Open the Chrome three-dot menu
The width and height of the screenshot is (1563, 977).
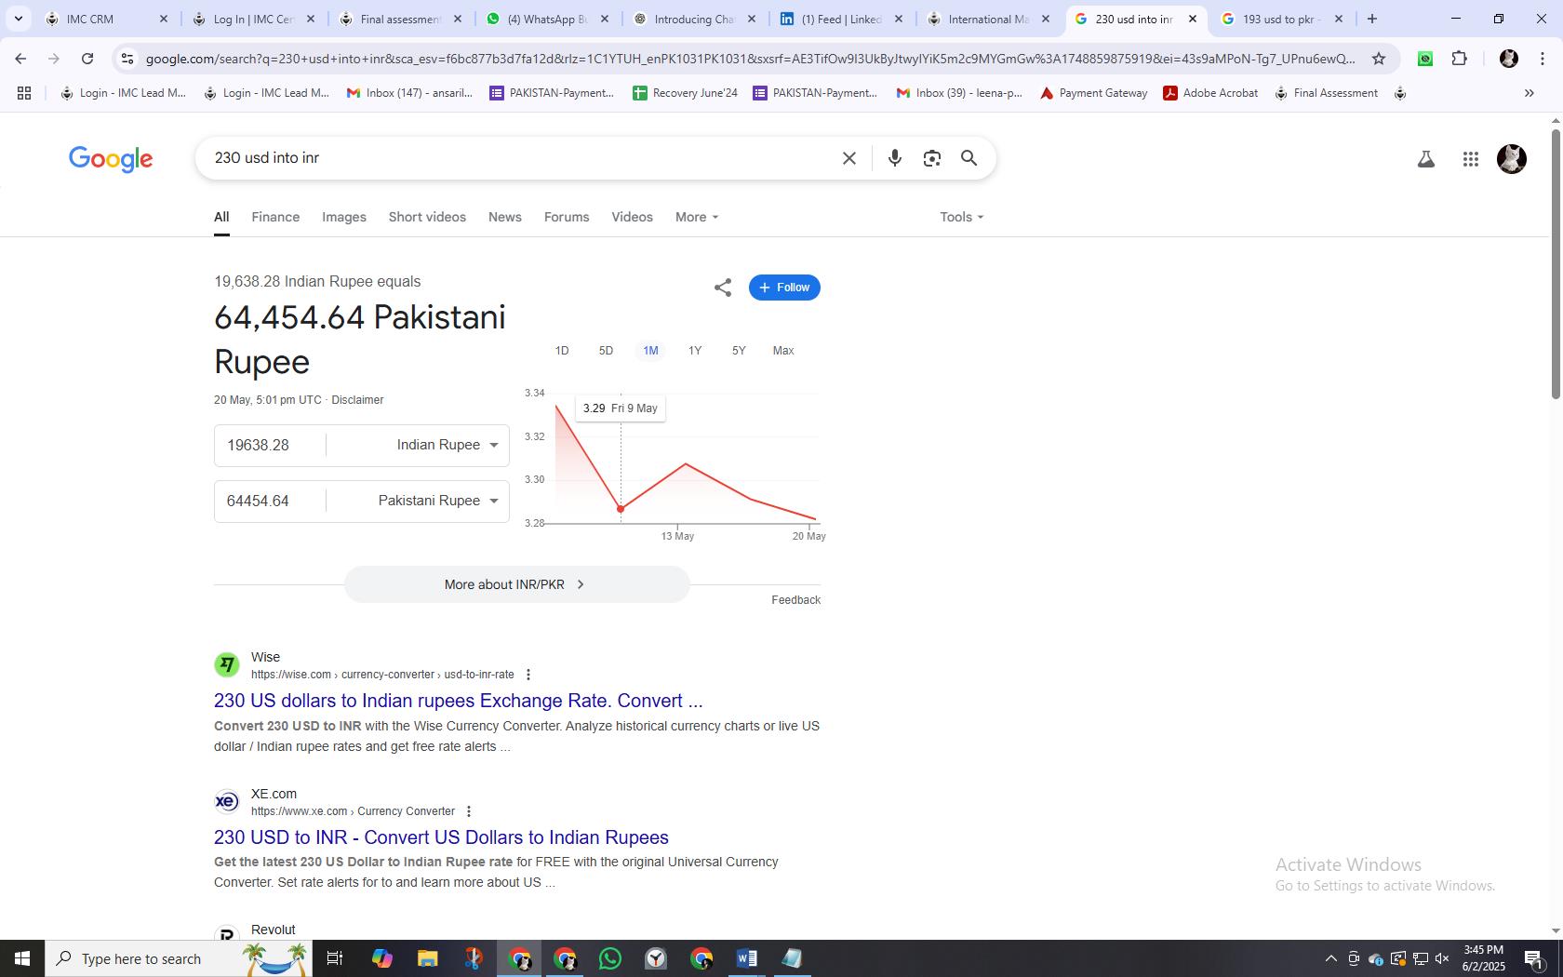point(1543,59)
